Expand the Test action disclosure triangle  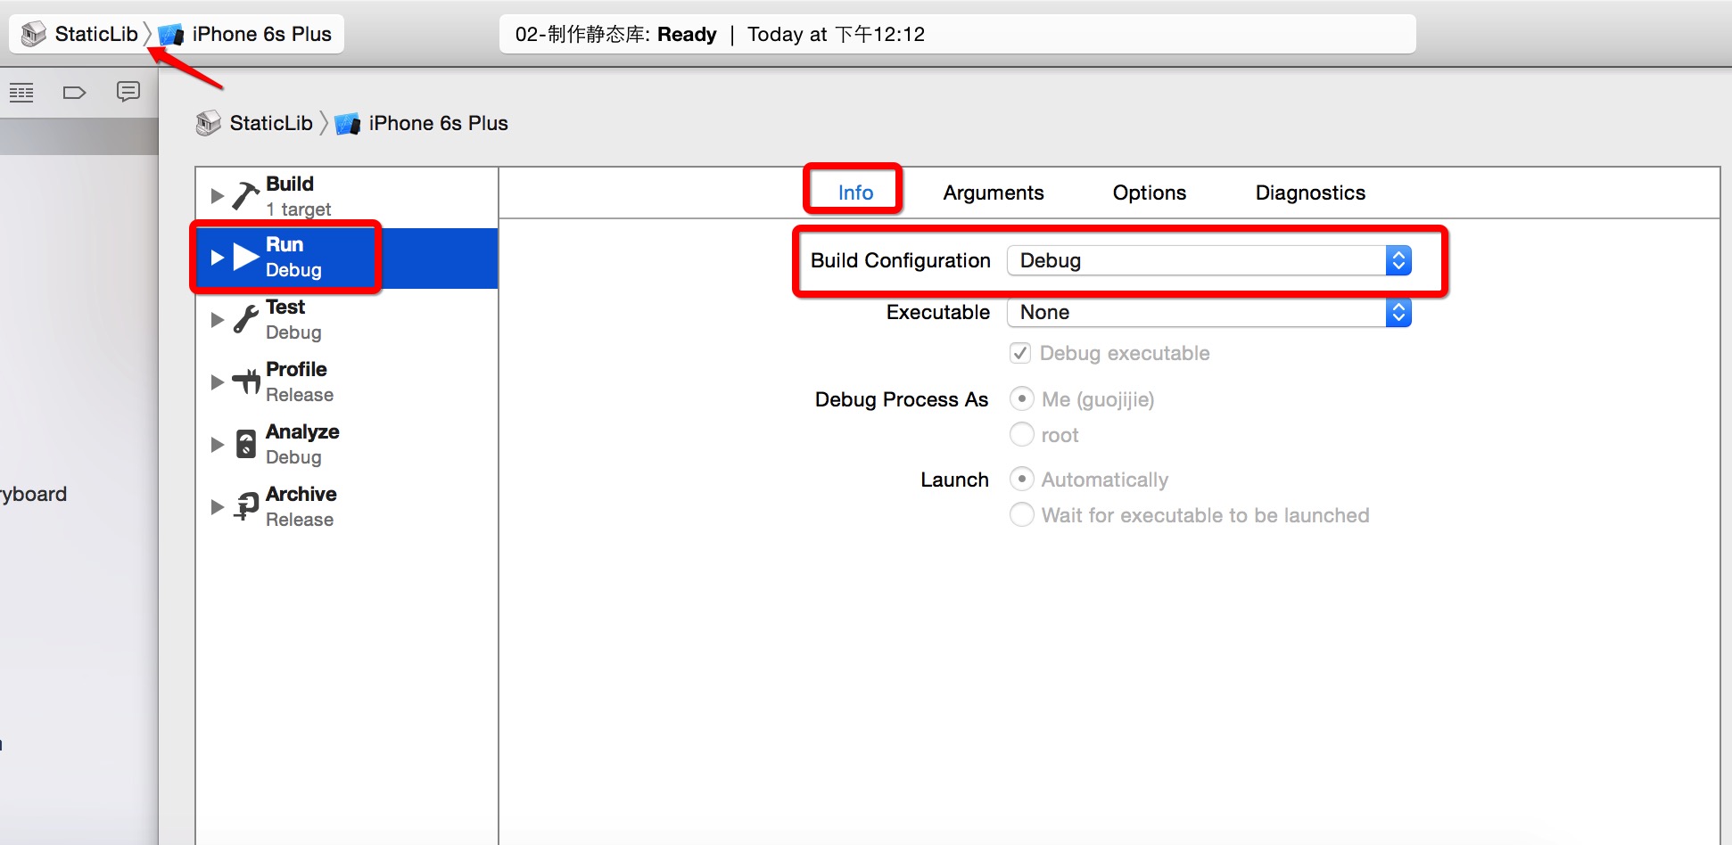[217, 320]
